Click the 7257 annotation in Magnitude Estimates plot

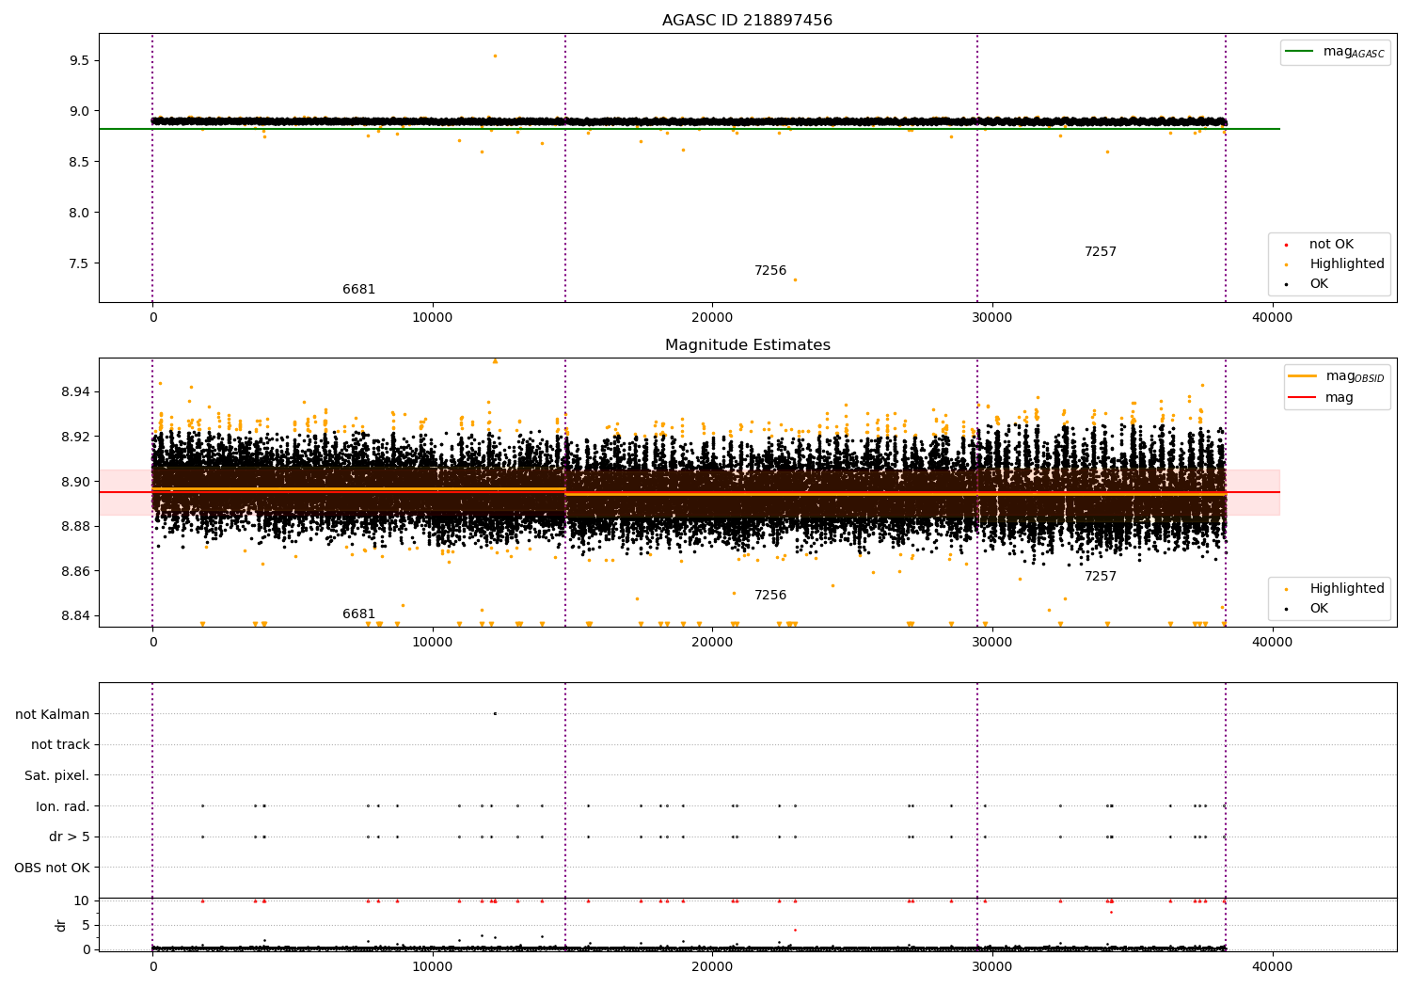1101,577
